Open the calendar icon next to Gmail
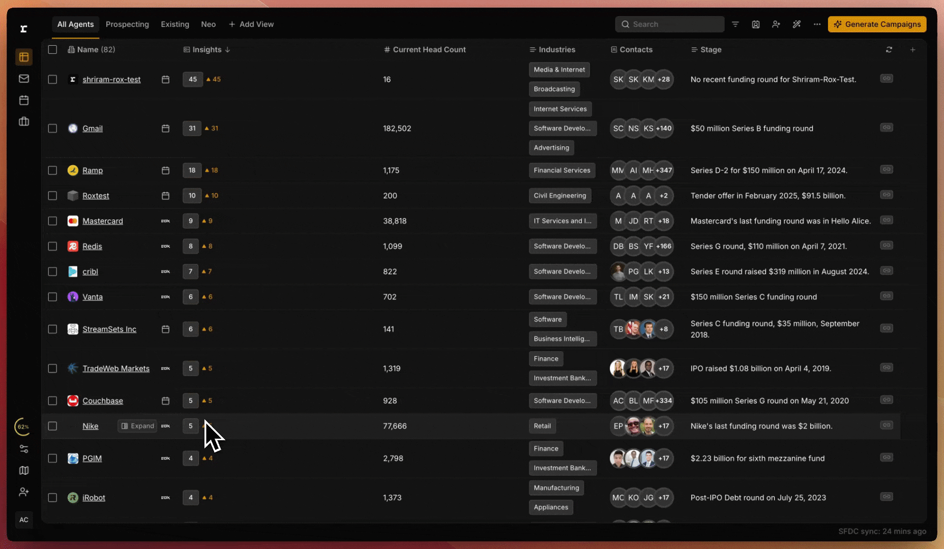This screenshot has height=549, width=944. point(165,129)
